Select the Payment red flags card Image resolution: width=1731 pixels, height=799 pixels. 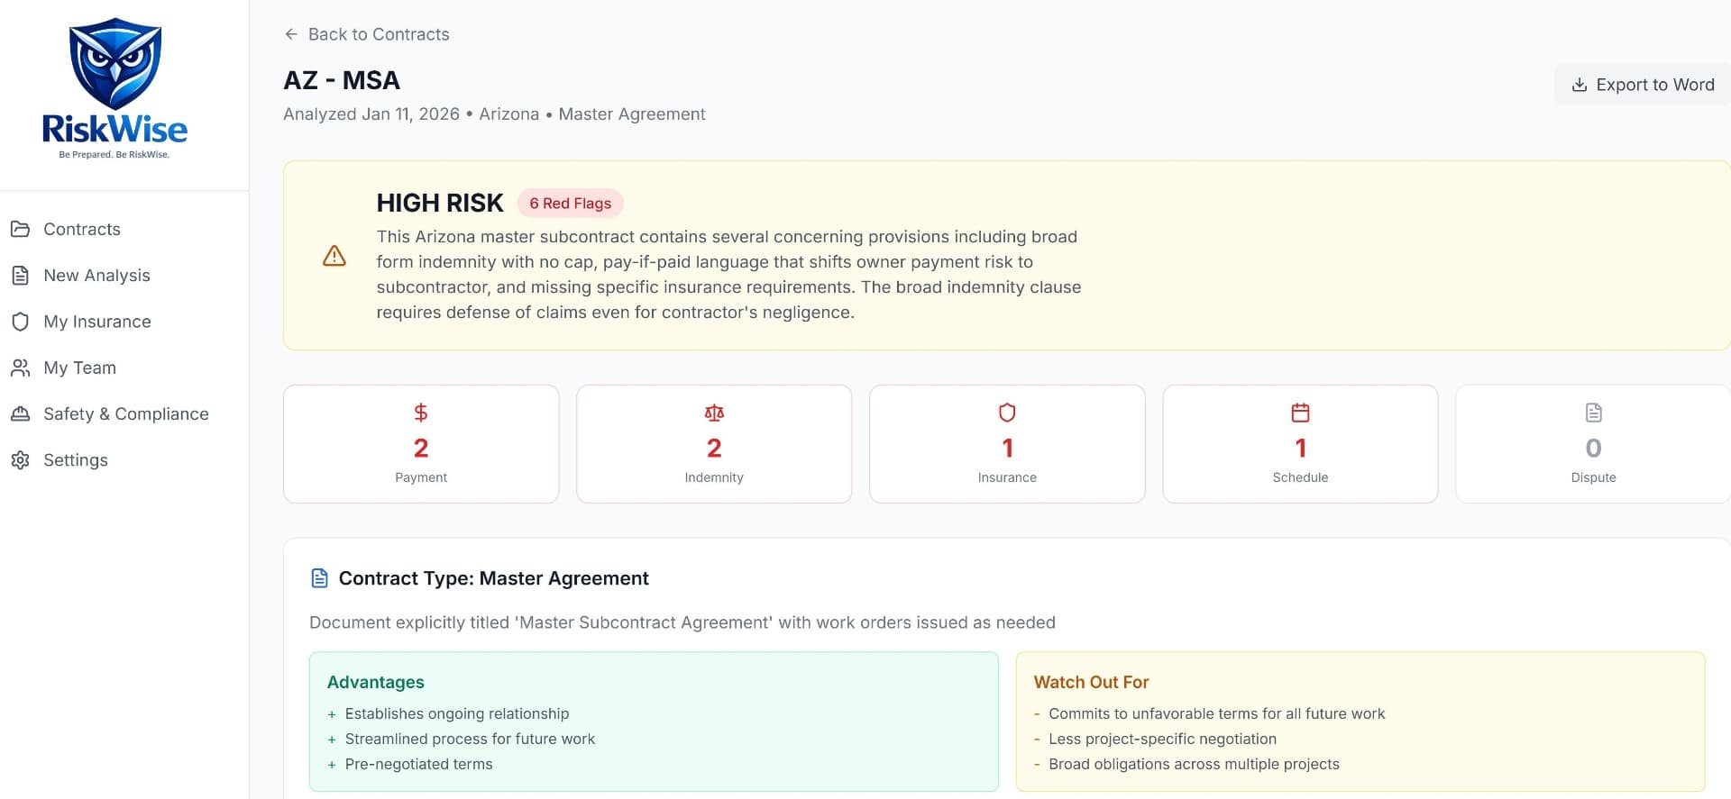421,444
